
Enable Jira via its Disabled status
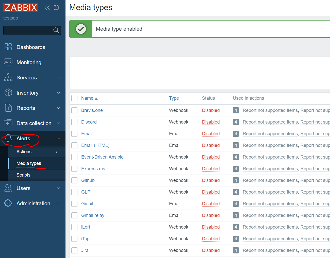pyautogui.click(x=211, y=250)
